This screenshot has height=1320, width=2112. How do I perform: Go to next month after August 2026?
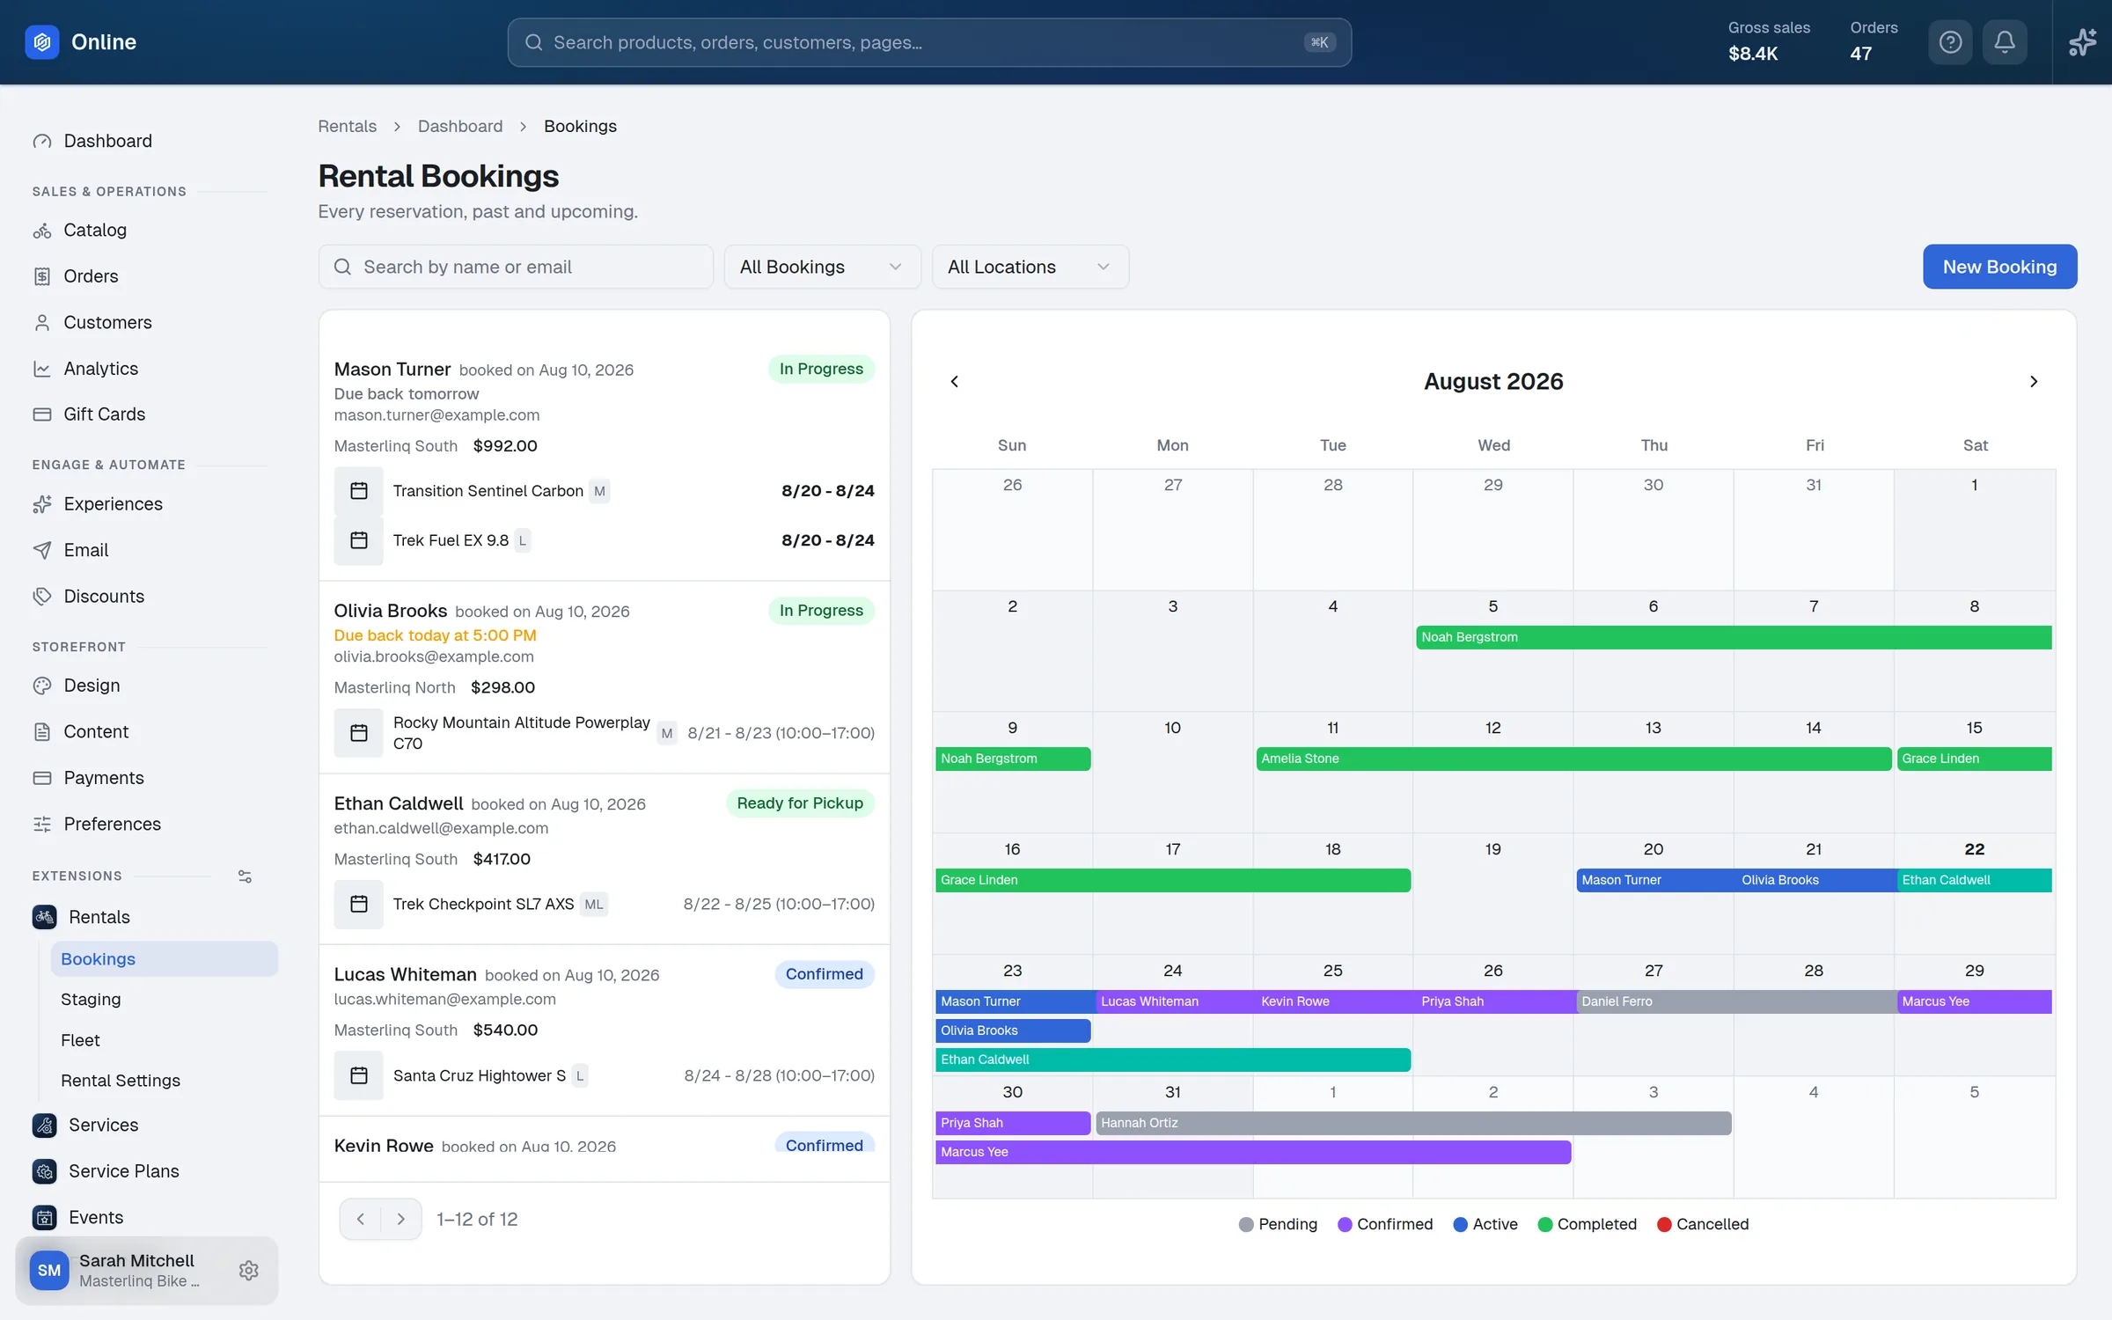[2034, 381]
